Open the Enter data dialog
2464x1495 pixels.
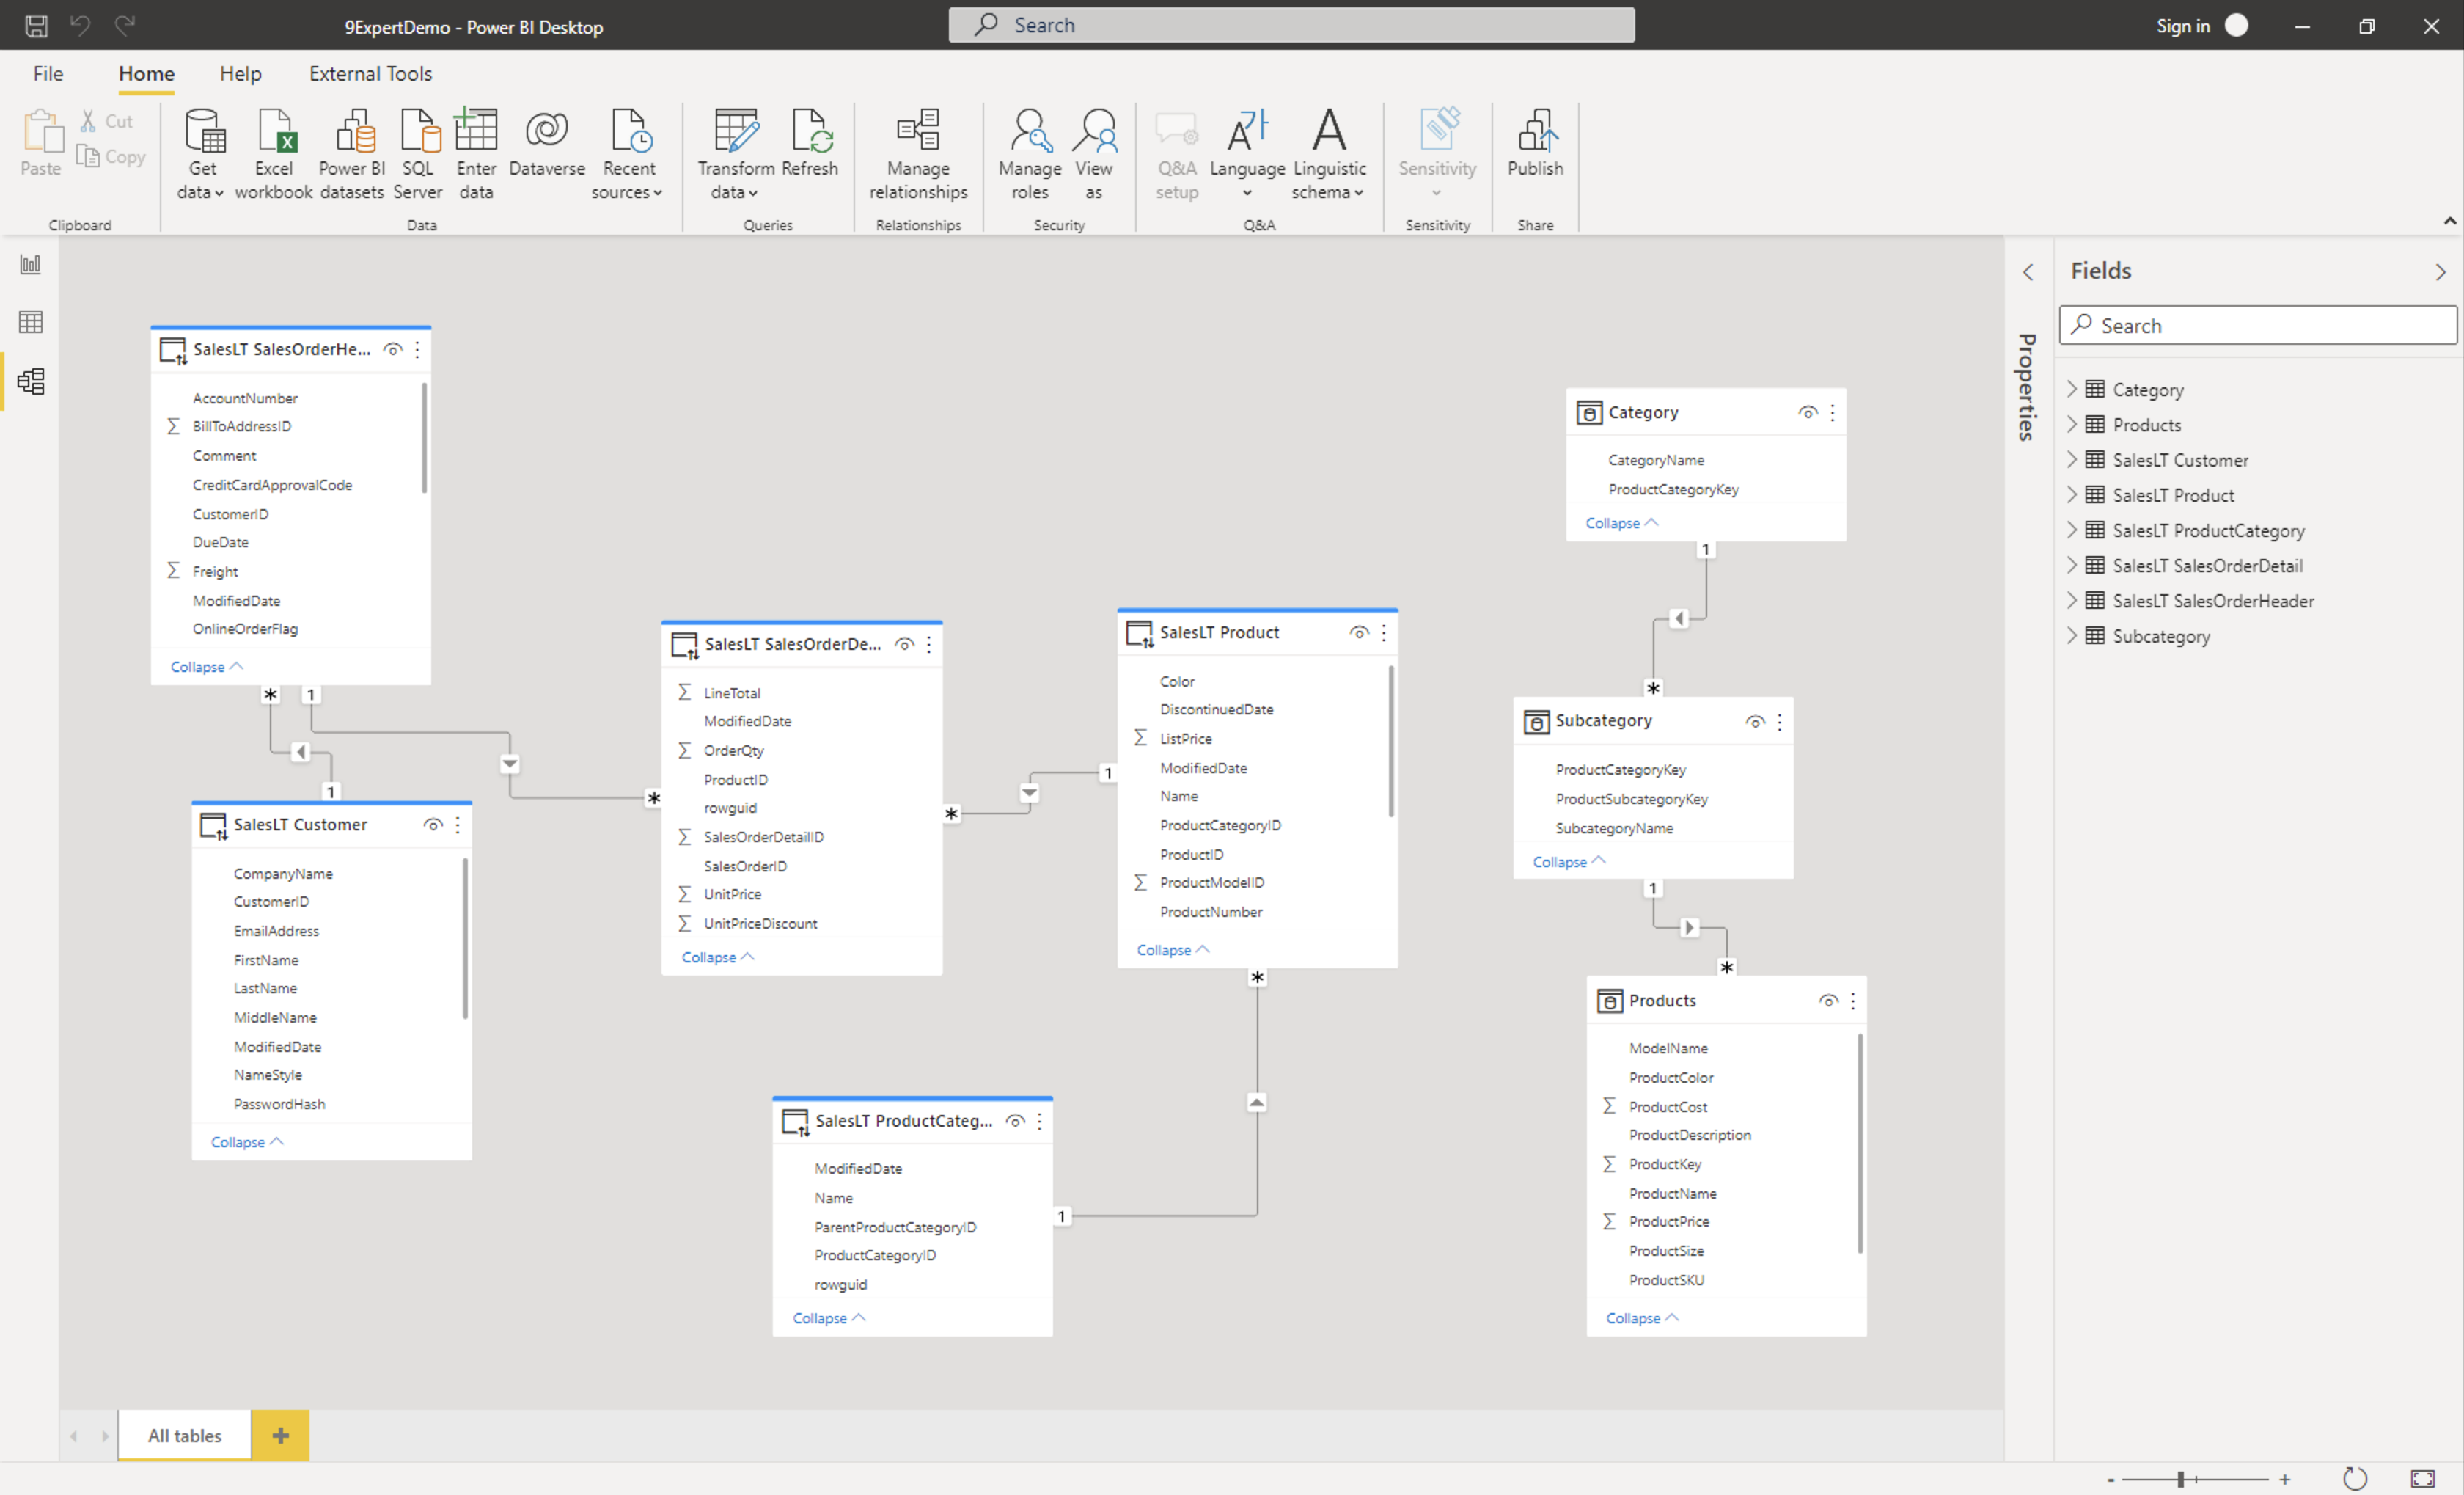[476, 153]
